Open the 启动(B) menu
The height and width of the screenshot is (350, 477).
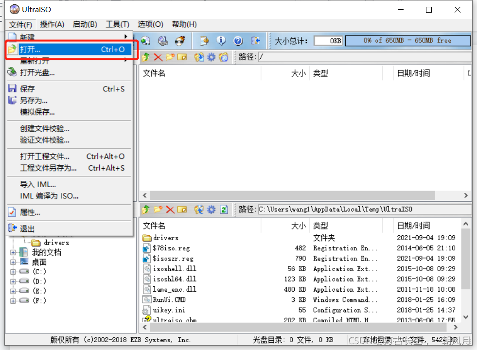tap(85, 24)
